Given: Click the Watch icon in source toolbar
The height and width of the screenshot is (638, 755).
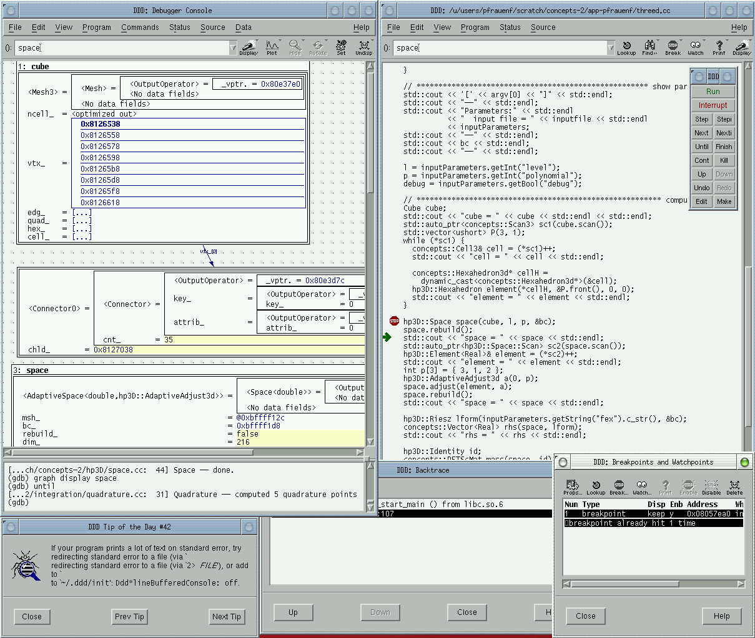Looking at the screenshot, I should (x=695, y=47).
